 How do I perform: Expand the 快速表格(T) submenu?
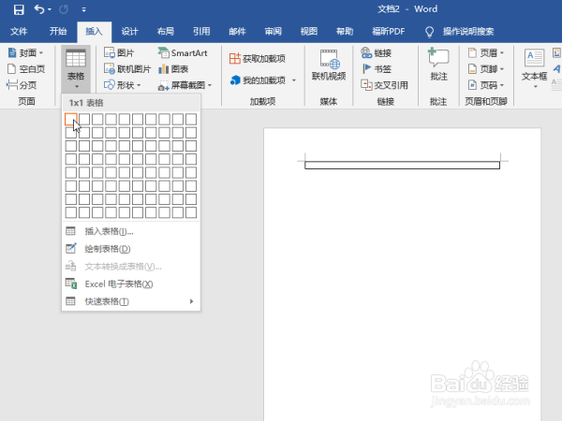(x=131, y=301)
